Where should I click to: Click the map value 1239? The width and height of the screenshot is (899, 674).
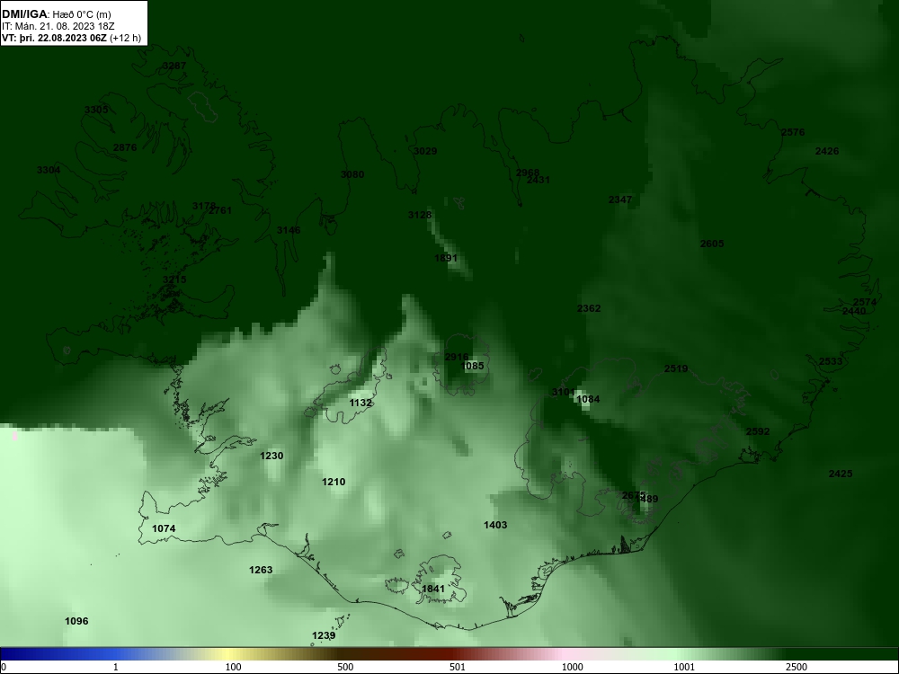pyautogui.click(x=324, y=635)
